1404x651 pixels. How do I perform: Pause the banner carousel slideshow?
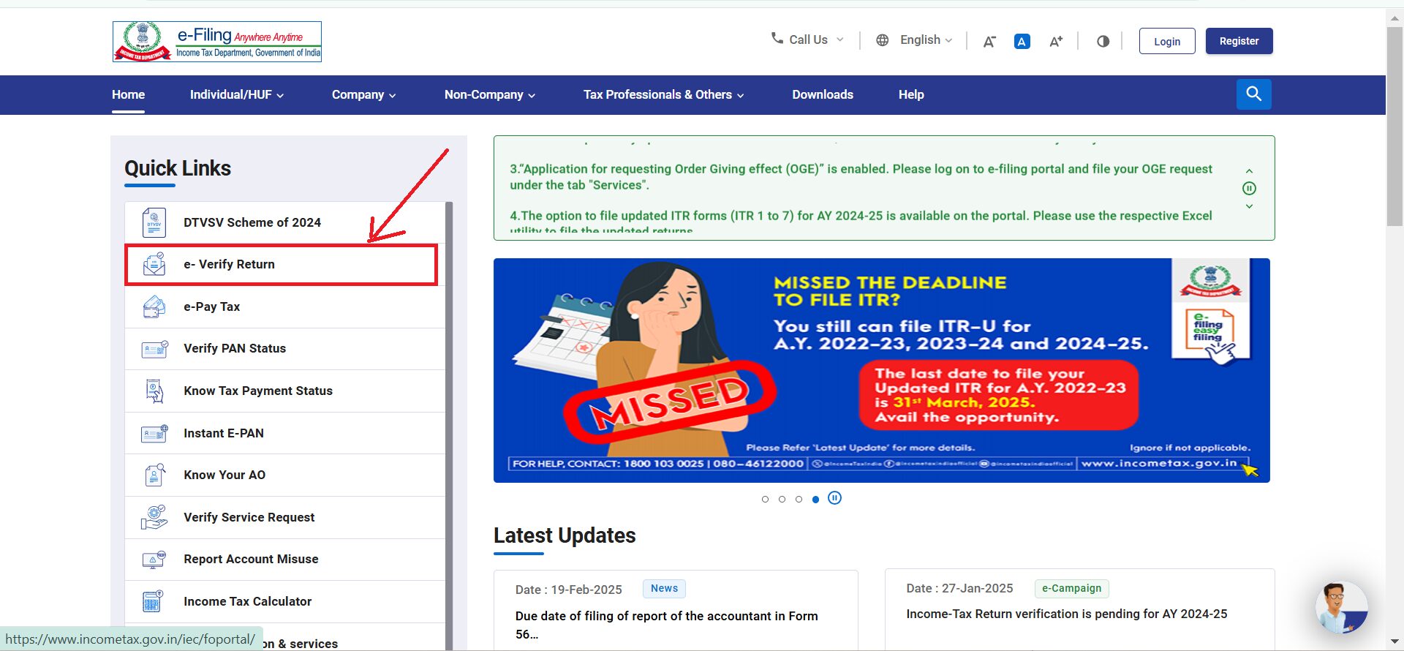[834, 498]
